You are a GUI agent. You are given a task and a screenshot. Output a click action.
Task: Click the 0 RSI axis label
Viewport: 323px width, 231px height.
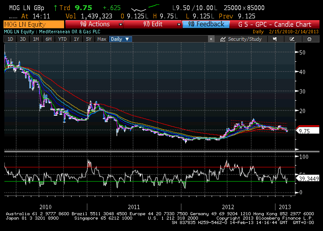(x=301, y=192)
